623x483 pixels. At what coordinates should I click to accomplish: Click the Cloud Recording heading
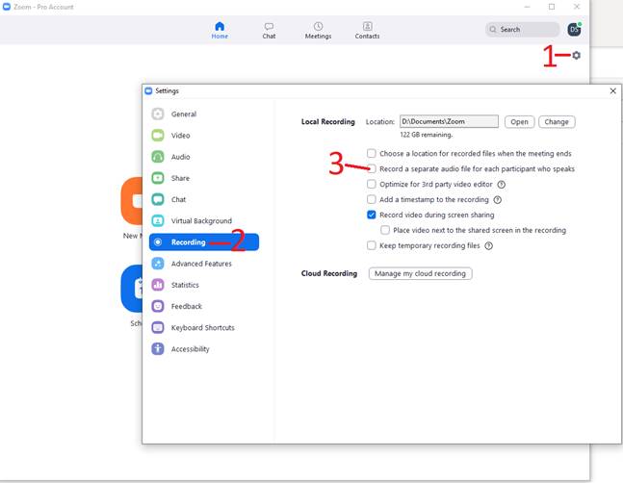point(329,273)
